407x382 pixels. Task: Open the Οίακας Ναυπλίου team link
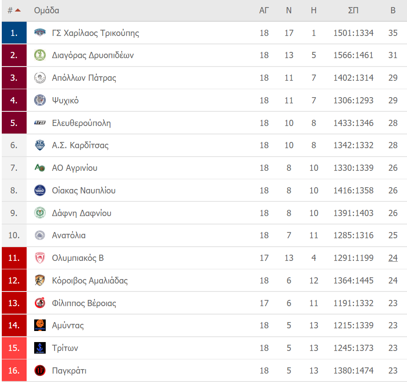(x=83, y=190)
